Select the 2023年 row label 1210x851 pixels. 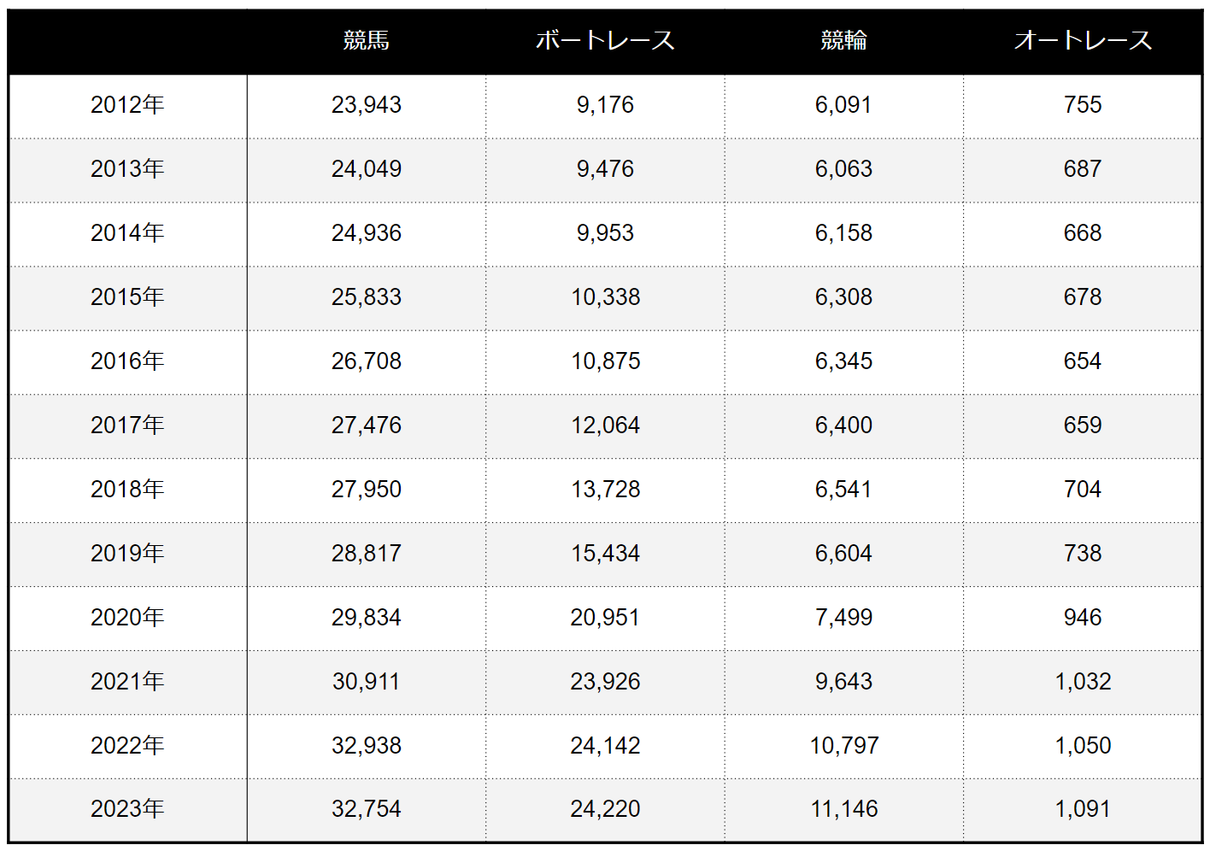click(127, 808)
